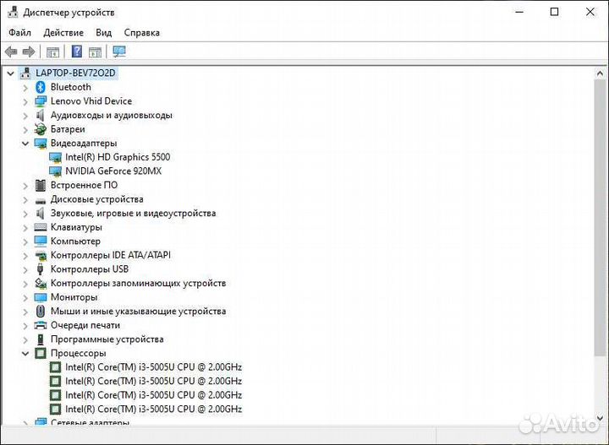This screenshot has width=609, height=445.
Task: Click the Мониторы icon
Action: coord(41,297)
